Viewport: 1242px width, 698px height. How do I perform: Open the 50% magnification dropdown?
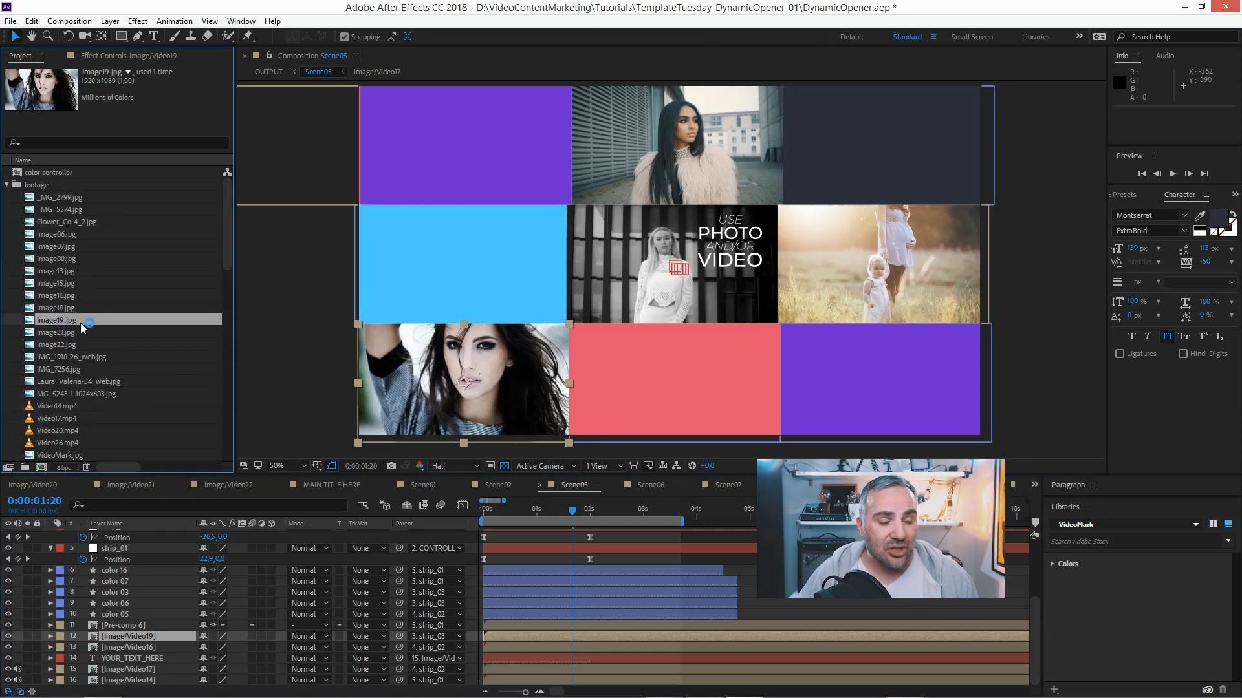click(x=288, y=465)
